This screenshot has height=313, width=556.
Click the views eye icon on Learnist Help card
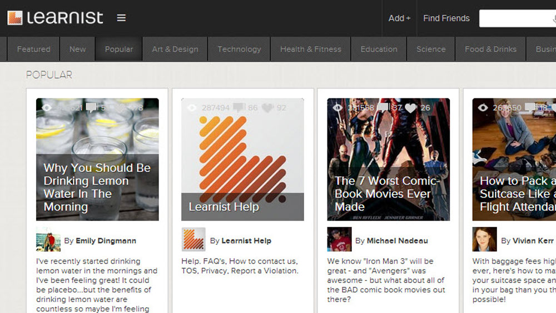coord(192,108)
